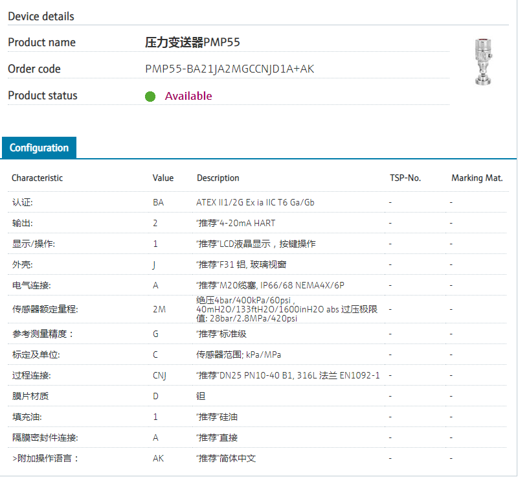The width and height of the screenshot is (518, 477).
Task: Open the PMP55 product thumbnail image
Action: click(x=482, y=62)
